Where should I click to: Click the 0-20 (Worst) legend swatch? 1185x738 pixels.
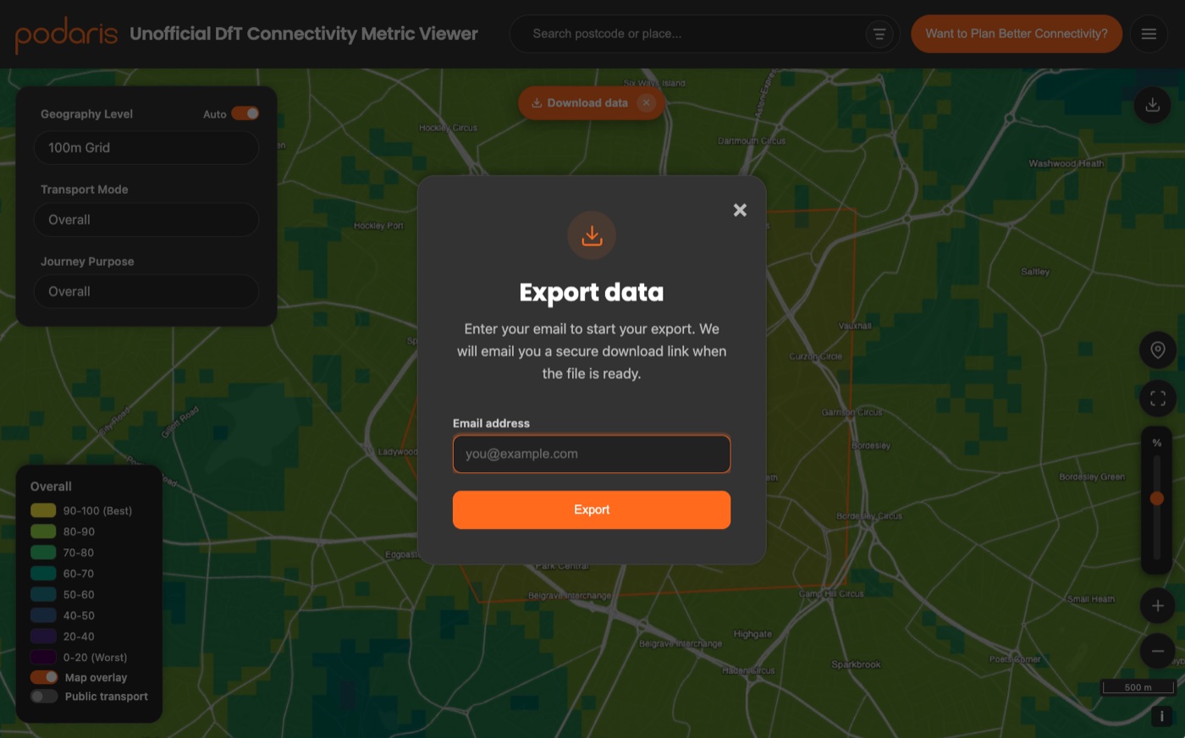coord(43,657)
